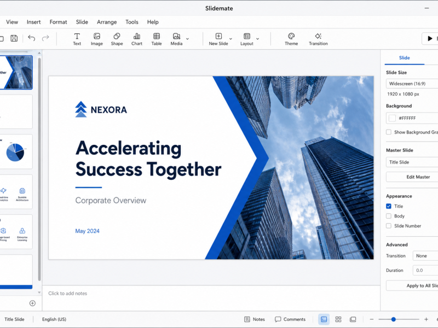Select the Slide properties tab

click(x=404, y=58)
